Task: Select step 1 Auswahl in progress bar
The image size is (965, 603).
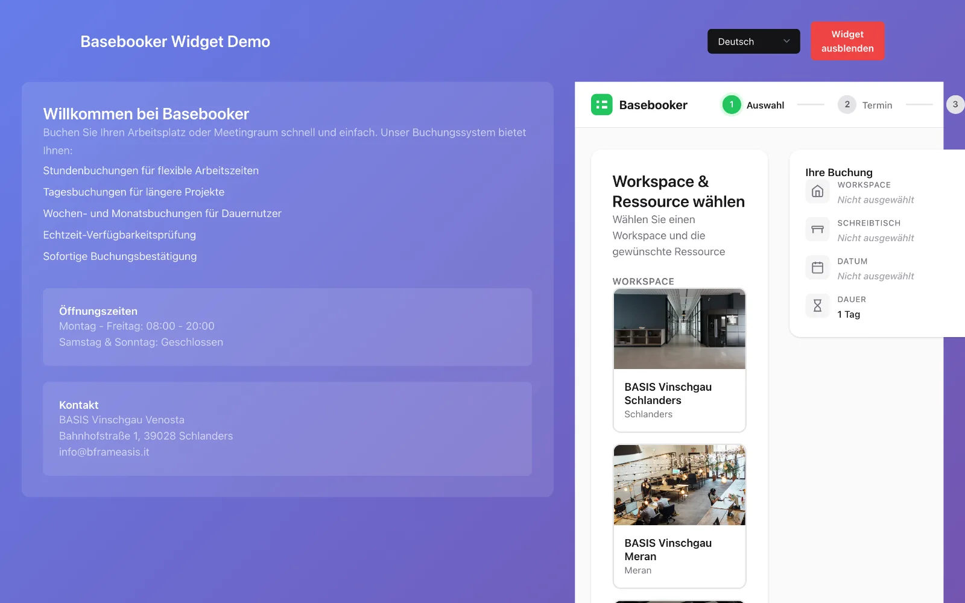Action: 753,105
